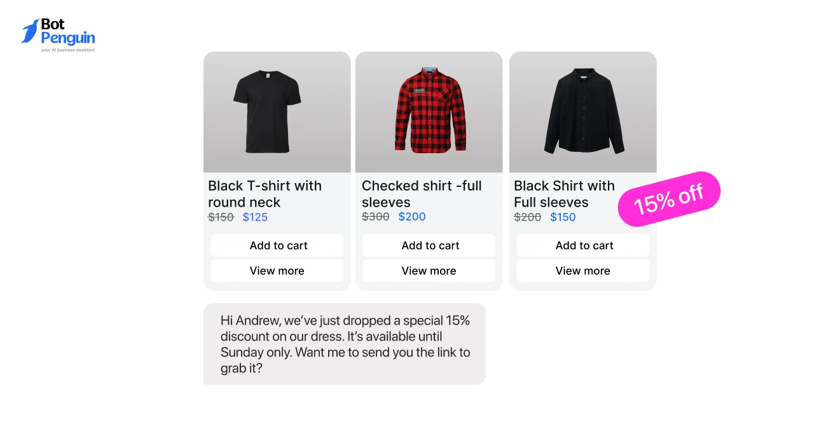The image size is (819, 436).
Task: Click the pink 15% off badge
Action: point(669,199)
